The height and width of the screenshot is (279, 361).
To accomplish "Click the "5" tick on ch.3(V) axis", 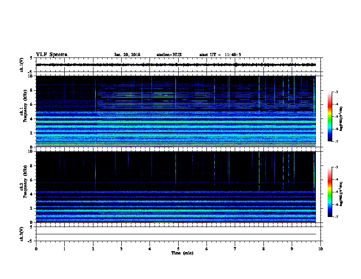I will 31,227.
